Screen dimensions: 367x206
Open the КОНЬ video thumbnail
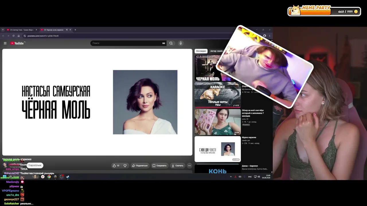pyautogui.click(x=218, y=169)
